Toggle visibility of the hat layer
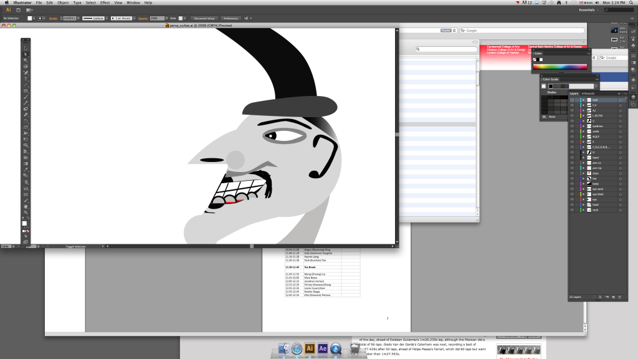This screenshot has height=359, width=638. [x=572, y=178]
